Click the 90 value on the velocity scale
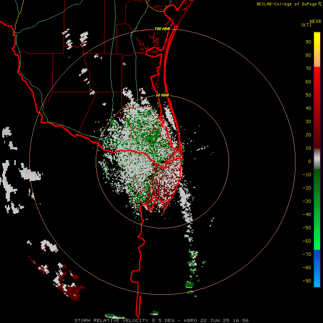This screenshot has width=323, height=323. [x=308, y=42]
